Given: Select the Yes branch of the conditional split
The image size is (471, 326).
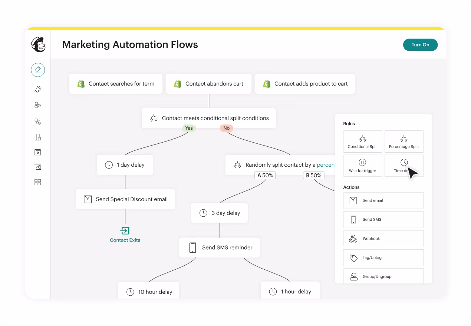Looking at the screenshot, I should (x=189, y=128).
